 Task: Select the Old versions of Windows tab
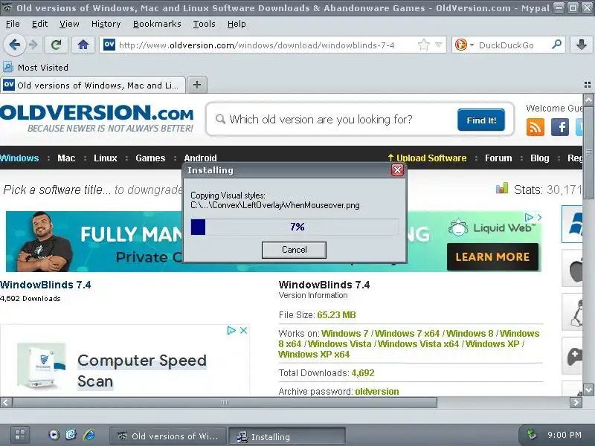pos(93,85)
